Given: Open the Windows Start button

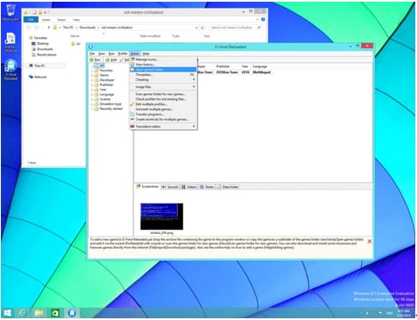Looking at the screenshot, I should click(x=8, y=313).
